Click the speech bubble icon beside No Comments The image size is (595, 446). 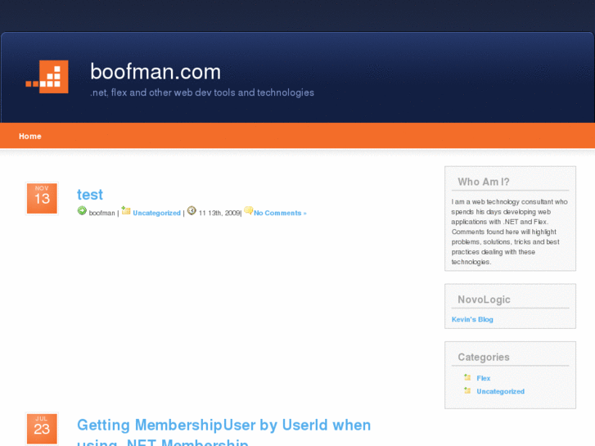(249, 210)
